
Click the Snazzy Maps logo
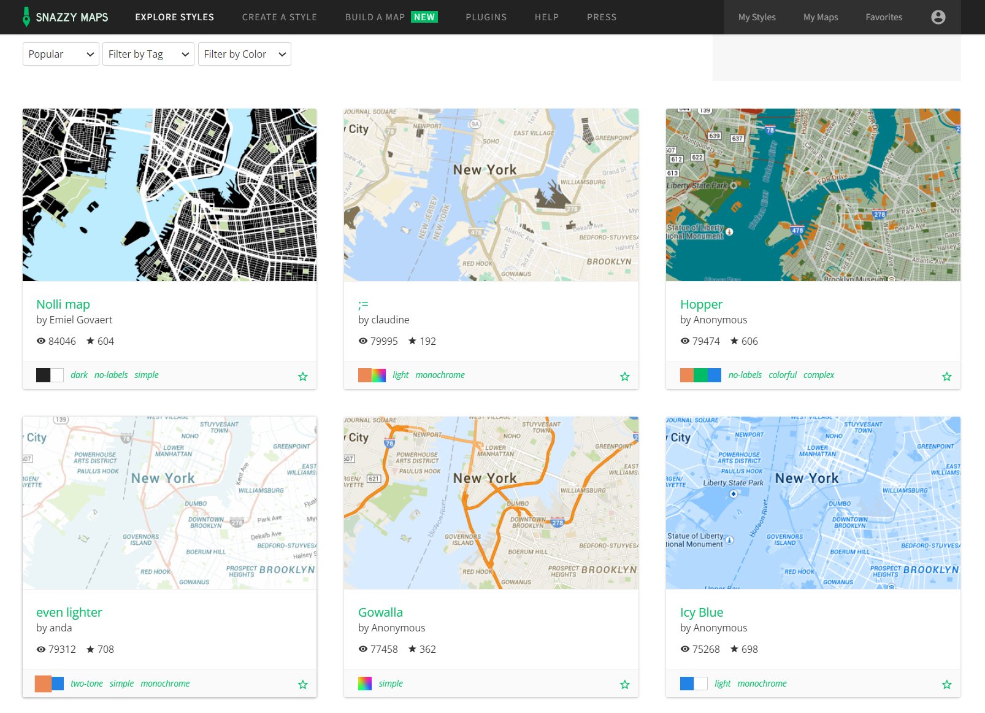65,17
